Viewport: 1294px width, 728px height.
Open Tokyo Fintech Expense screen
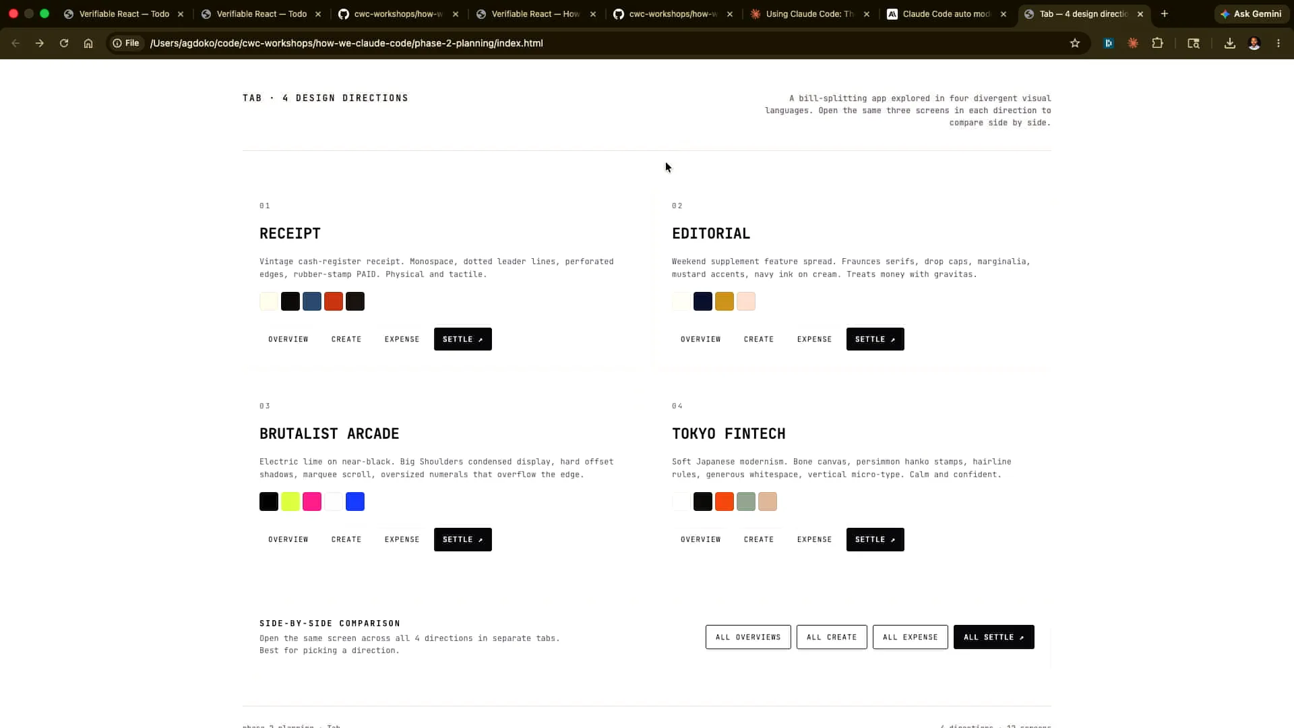[x=815, y=539]
